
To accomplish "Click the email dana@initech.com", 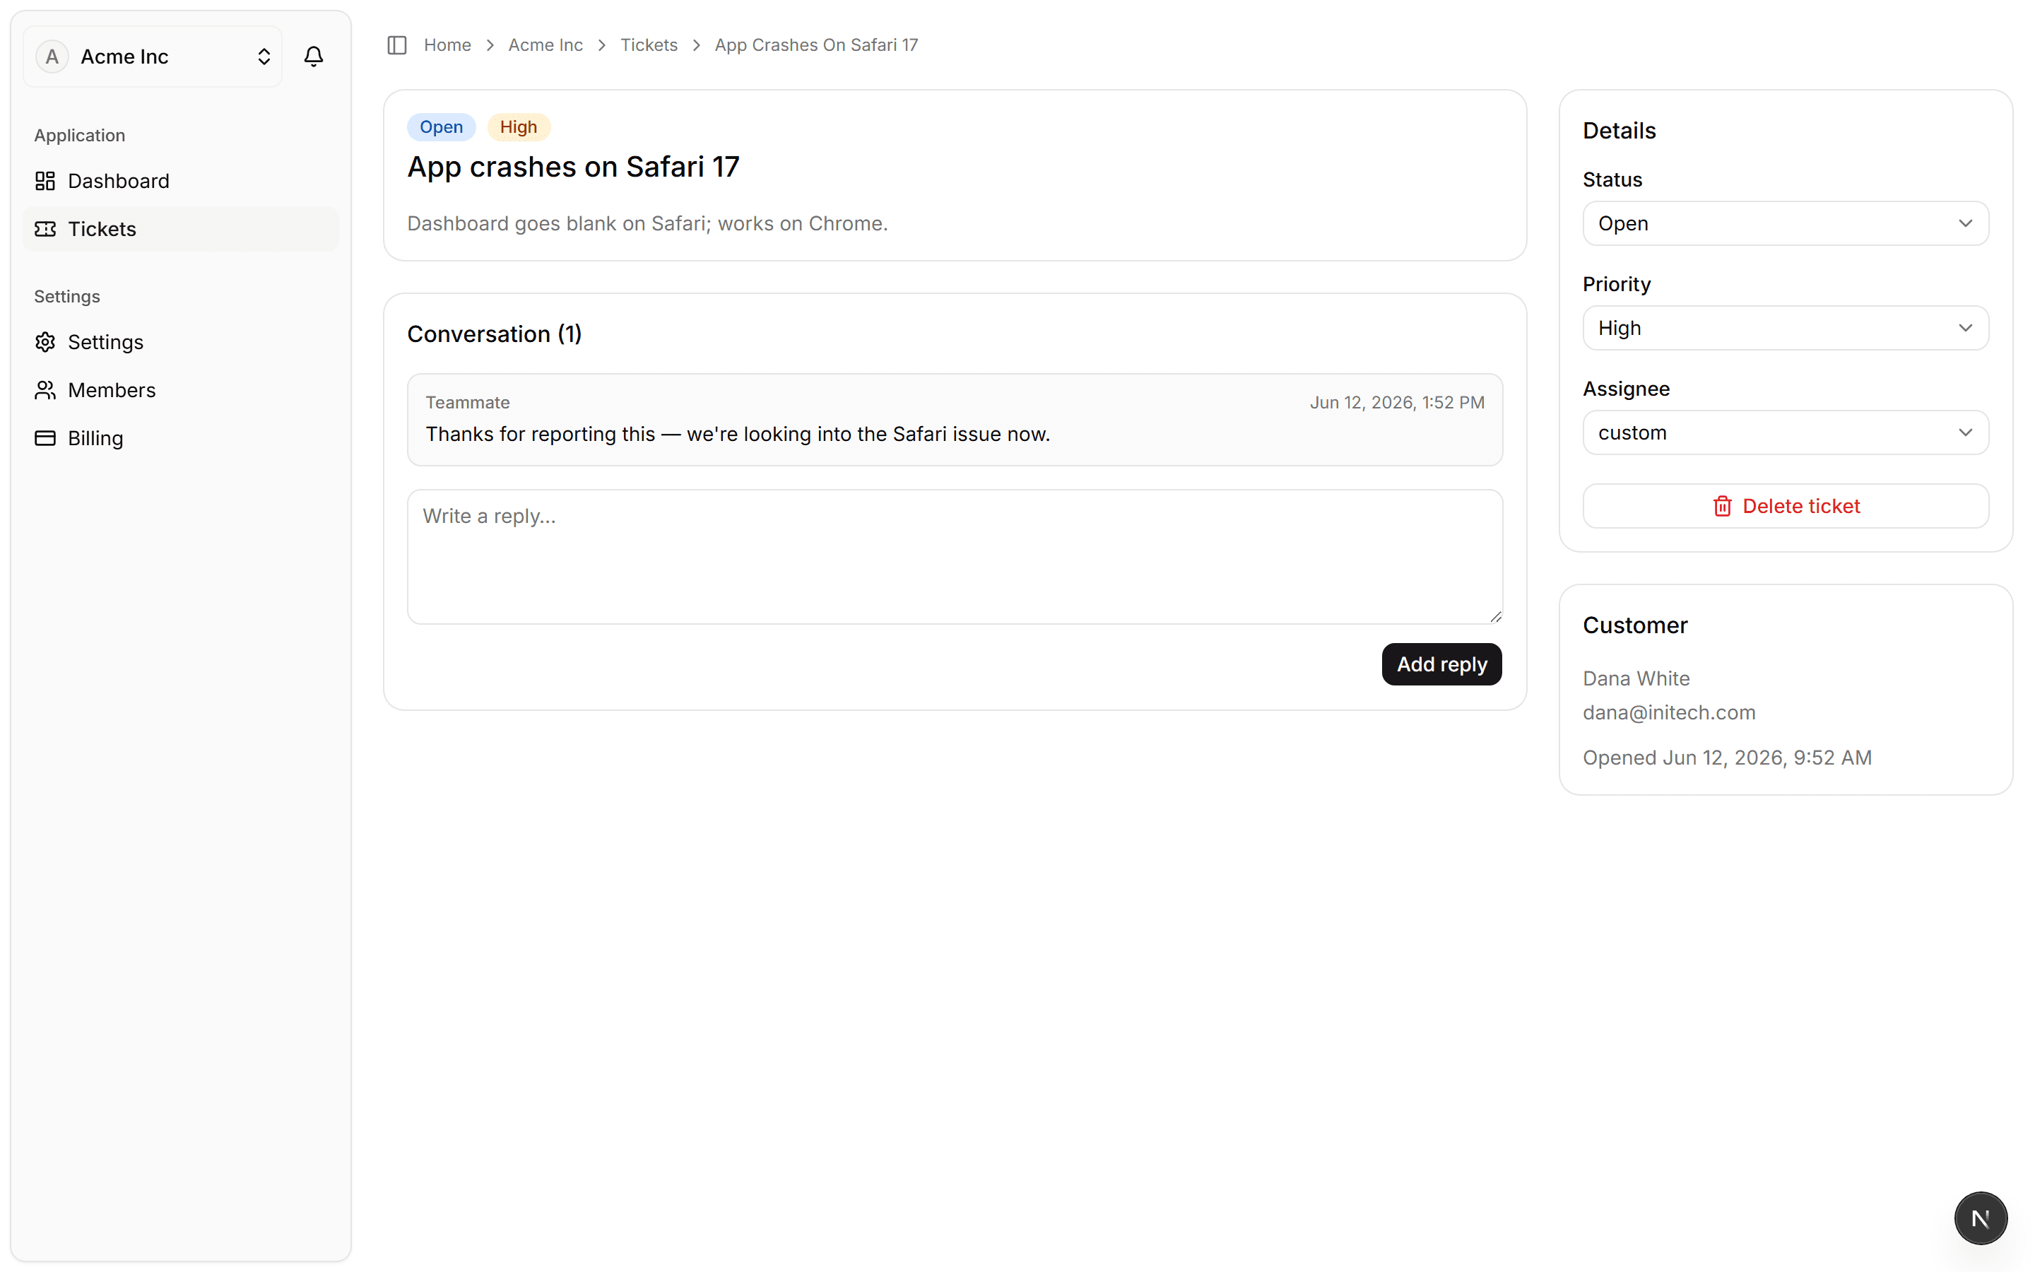I will tap(1668, 712).
